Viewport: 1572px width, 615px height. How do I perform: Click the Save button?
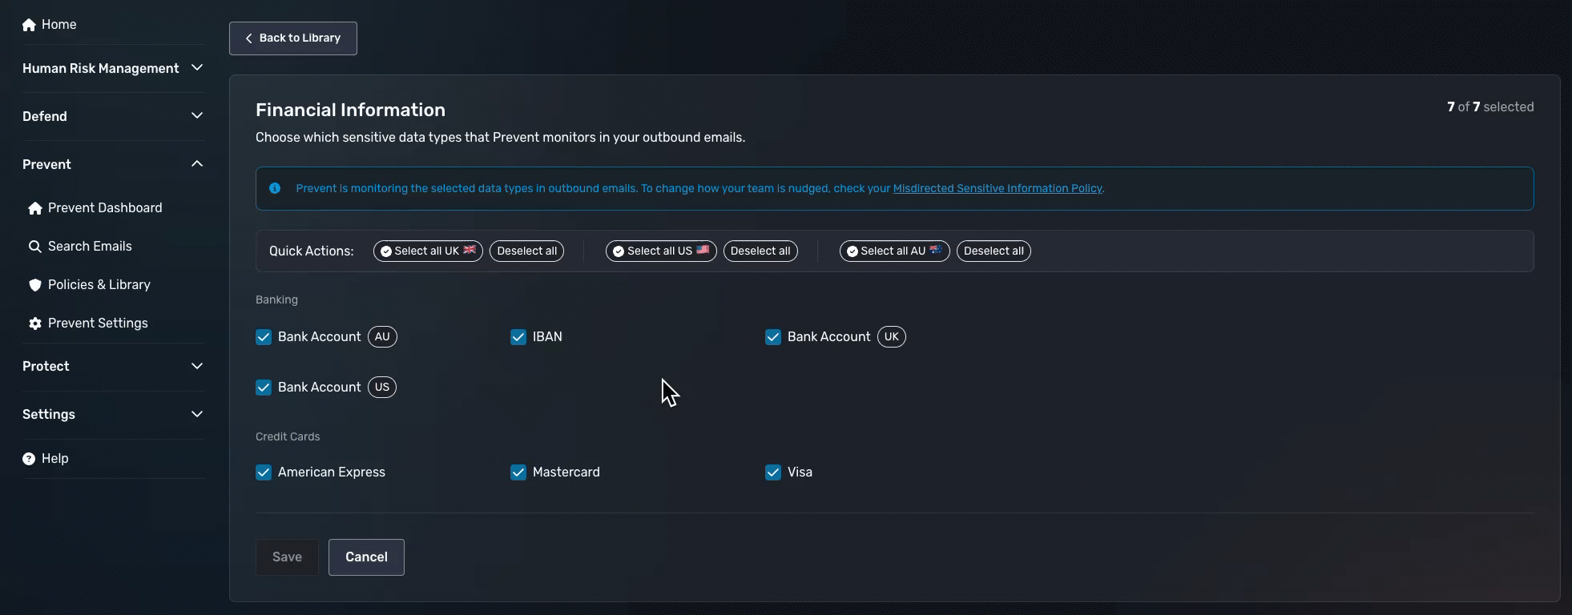click(x=287, y=557)
